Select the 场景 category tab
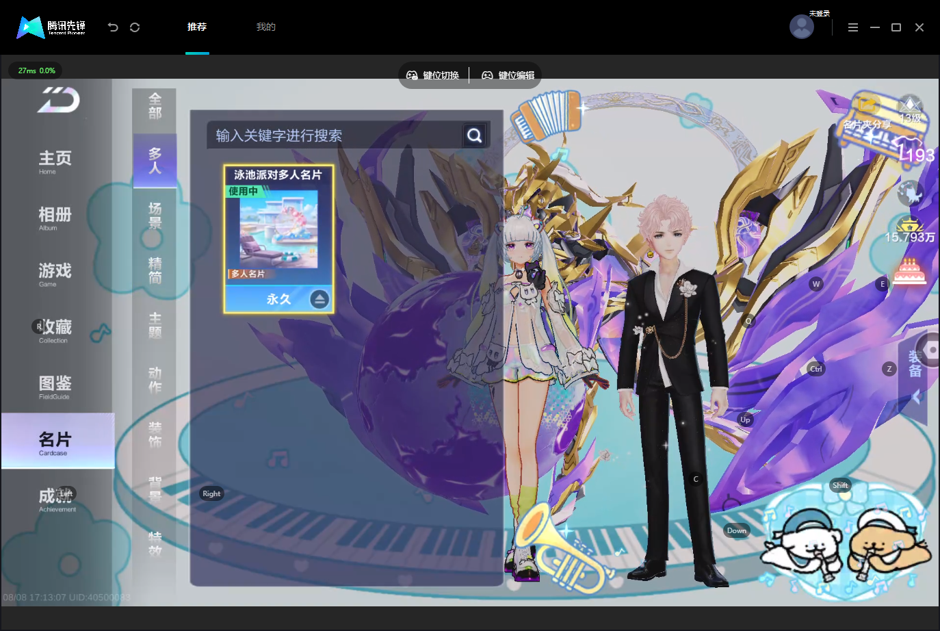Viewport: 940px width, 631px height. coord(155,216)
